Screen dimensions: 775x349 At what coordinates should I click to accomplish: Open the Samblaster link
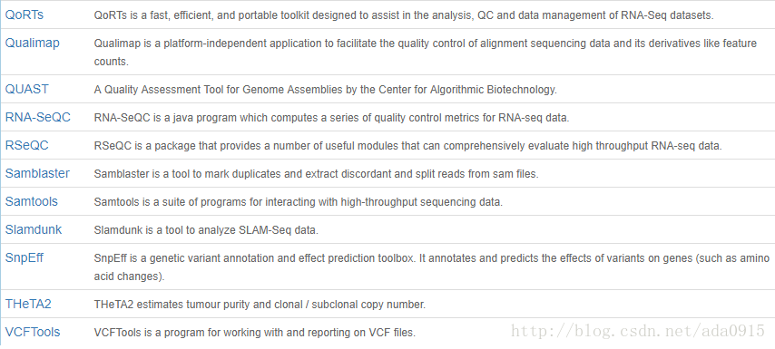pyautogui.click(x=37, y=174)
